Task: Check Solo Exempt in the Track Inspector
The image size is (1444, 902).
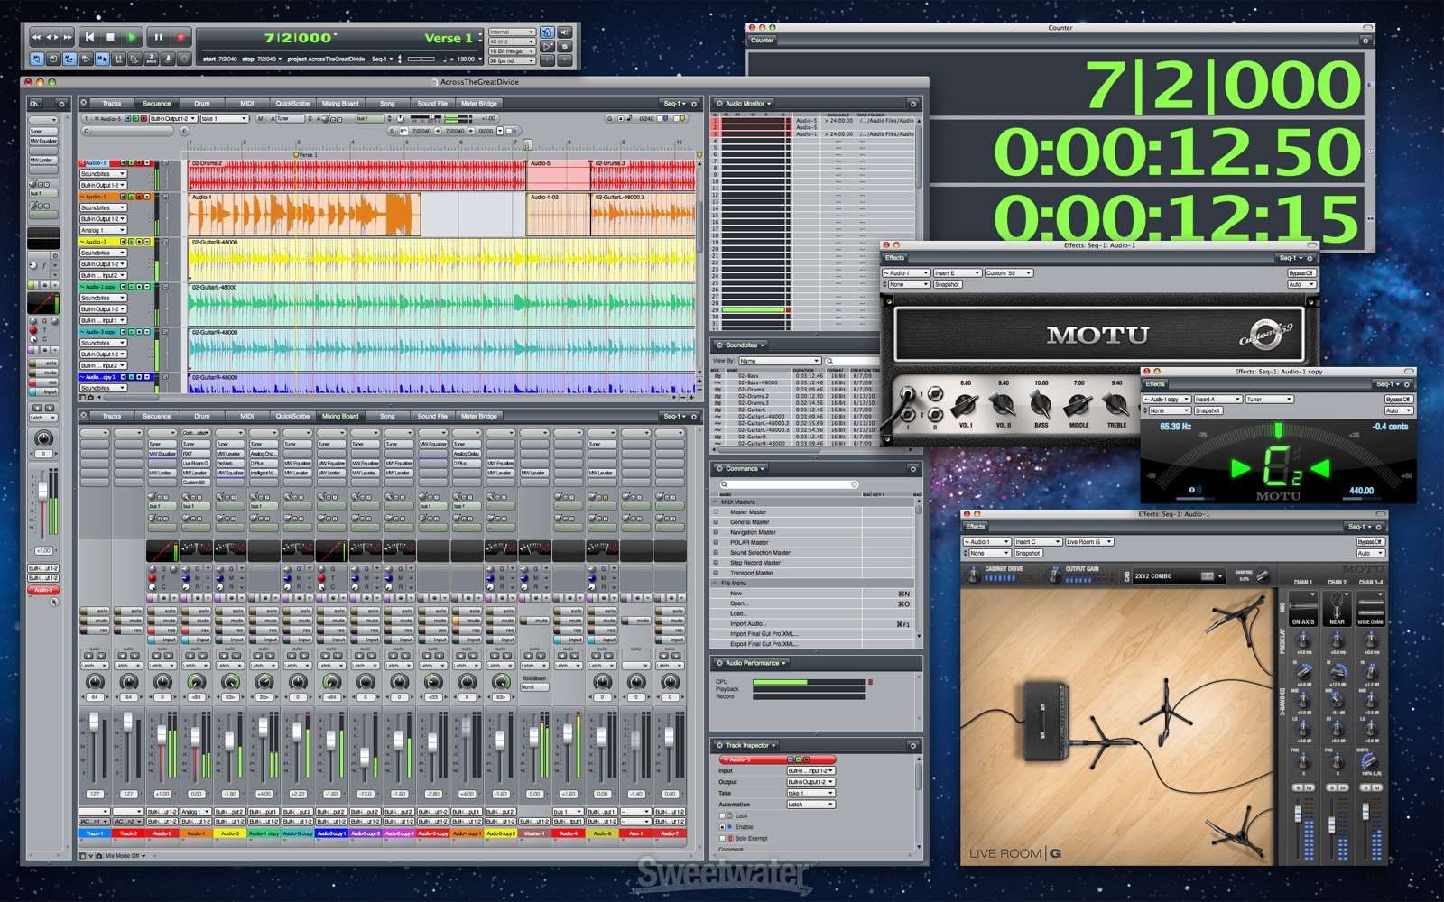Action: point(722,838)
